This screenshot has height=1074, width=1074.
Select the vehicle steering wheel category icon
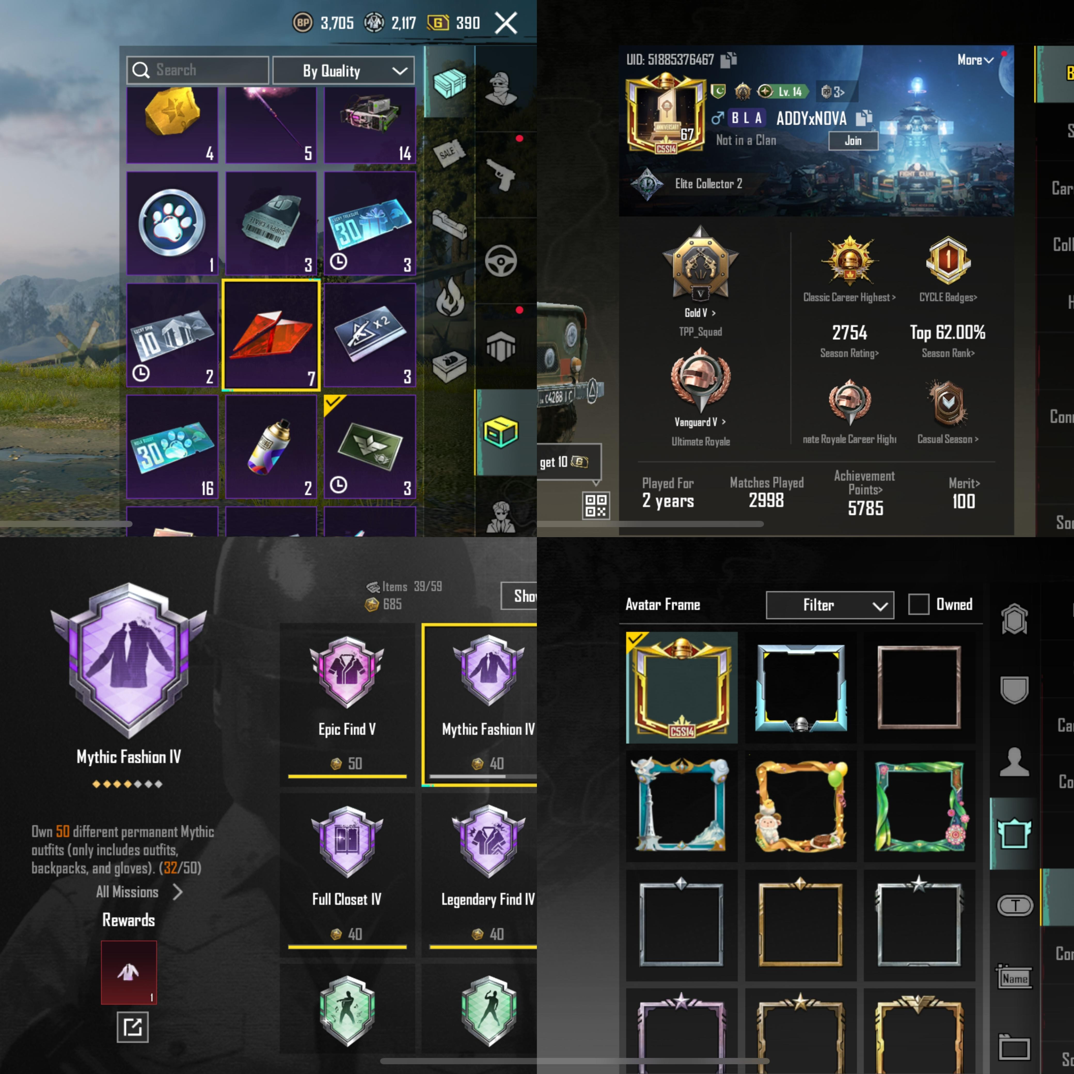coord(500,261)
